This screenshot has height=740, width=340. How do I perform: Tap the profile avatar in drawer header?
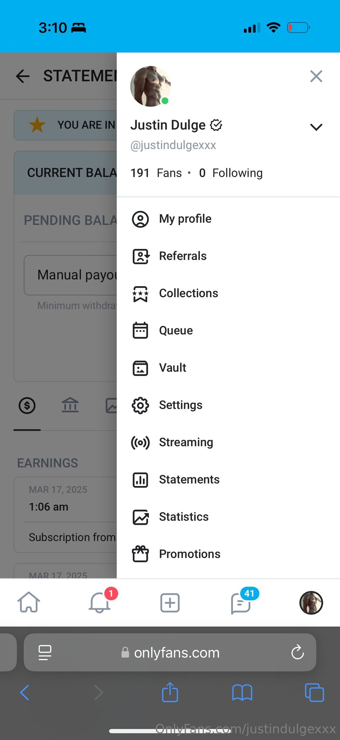click(x=150, y=86)
